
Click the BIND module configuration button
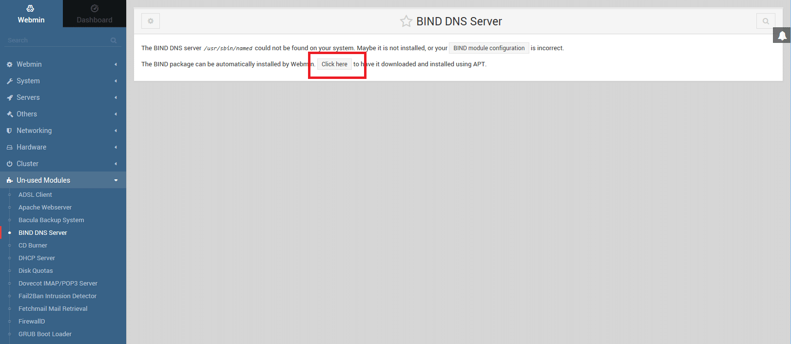(489, 48)
